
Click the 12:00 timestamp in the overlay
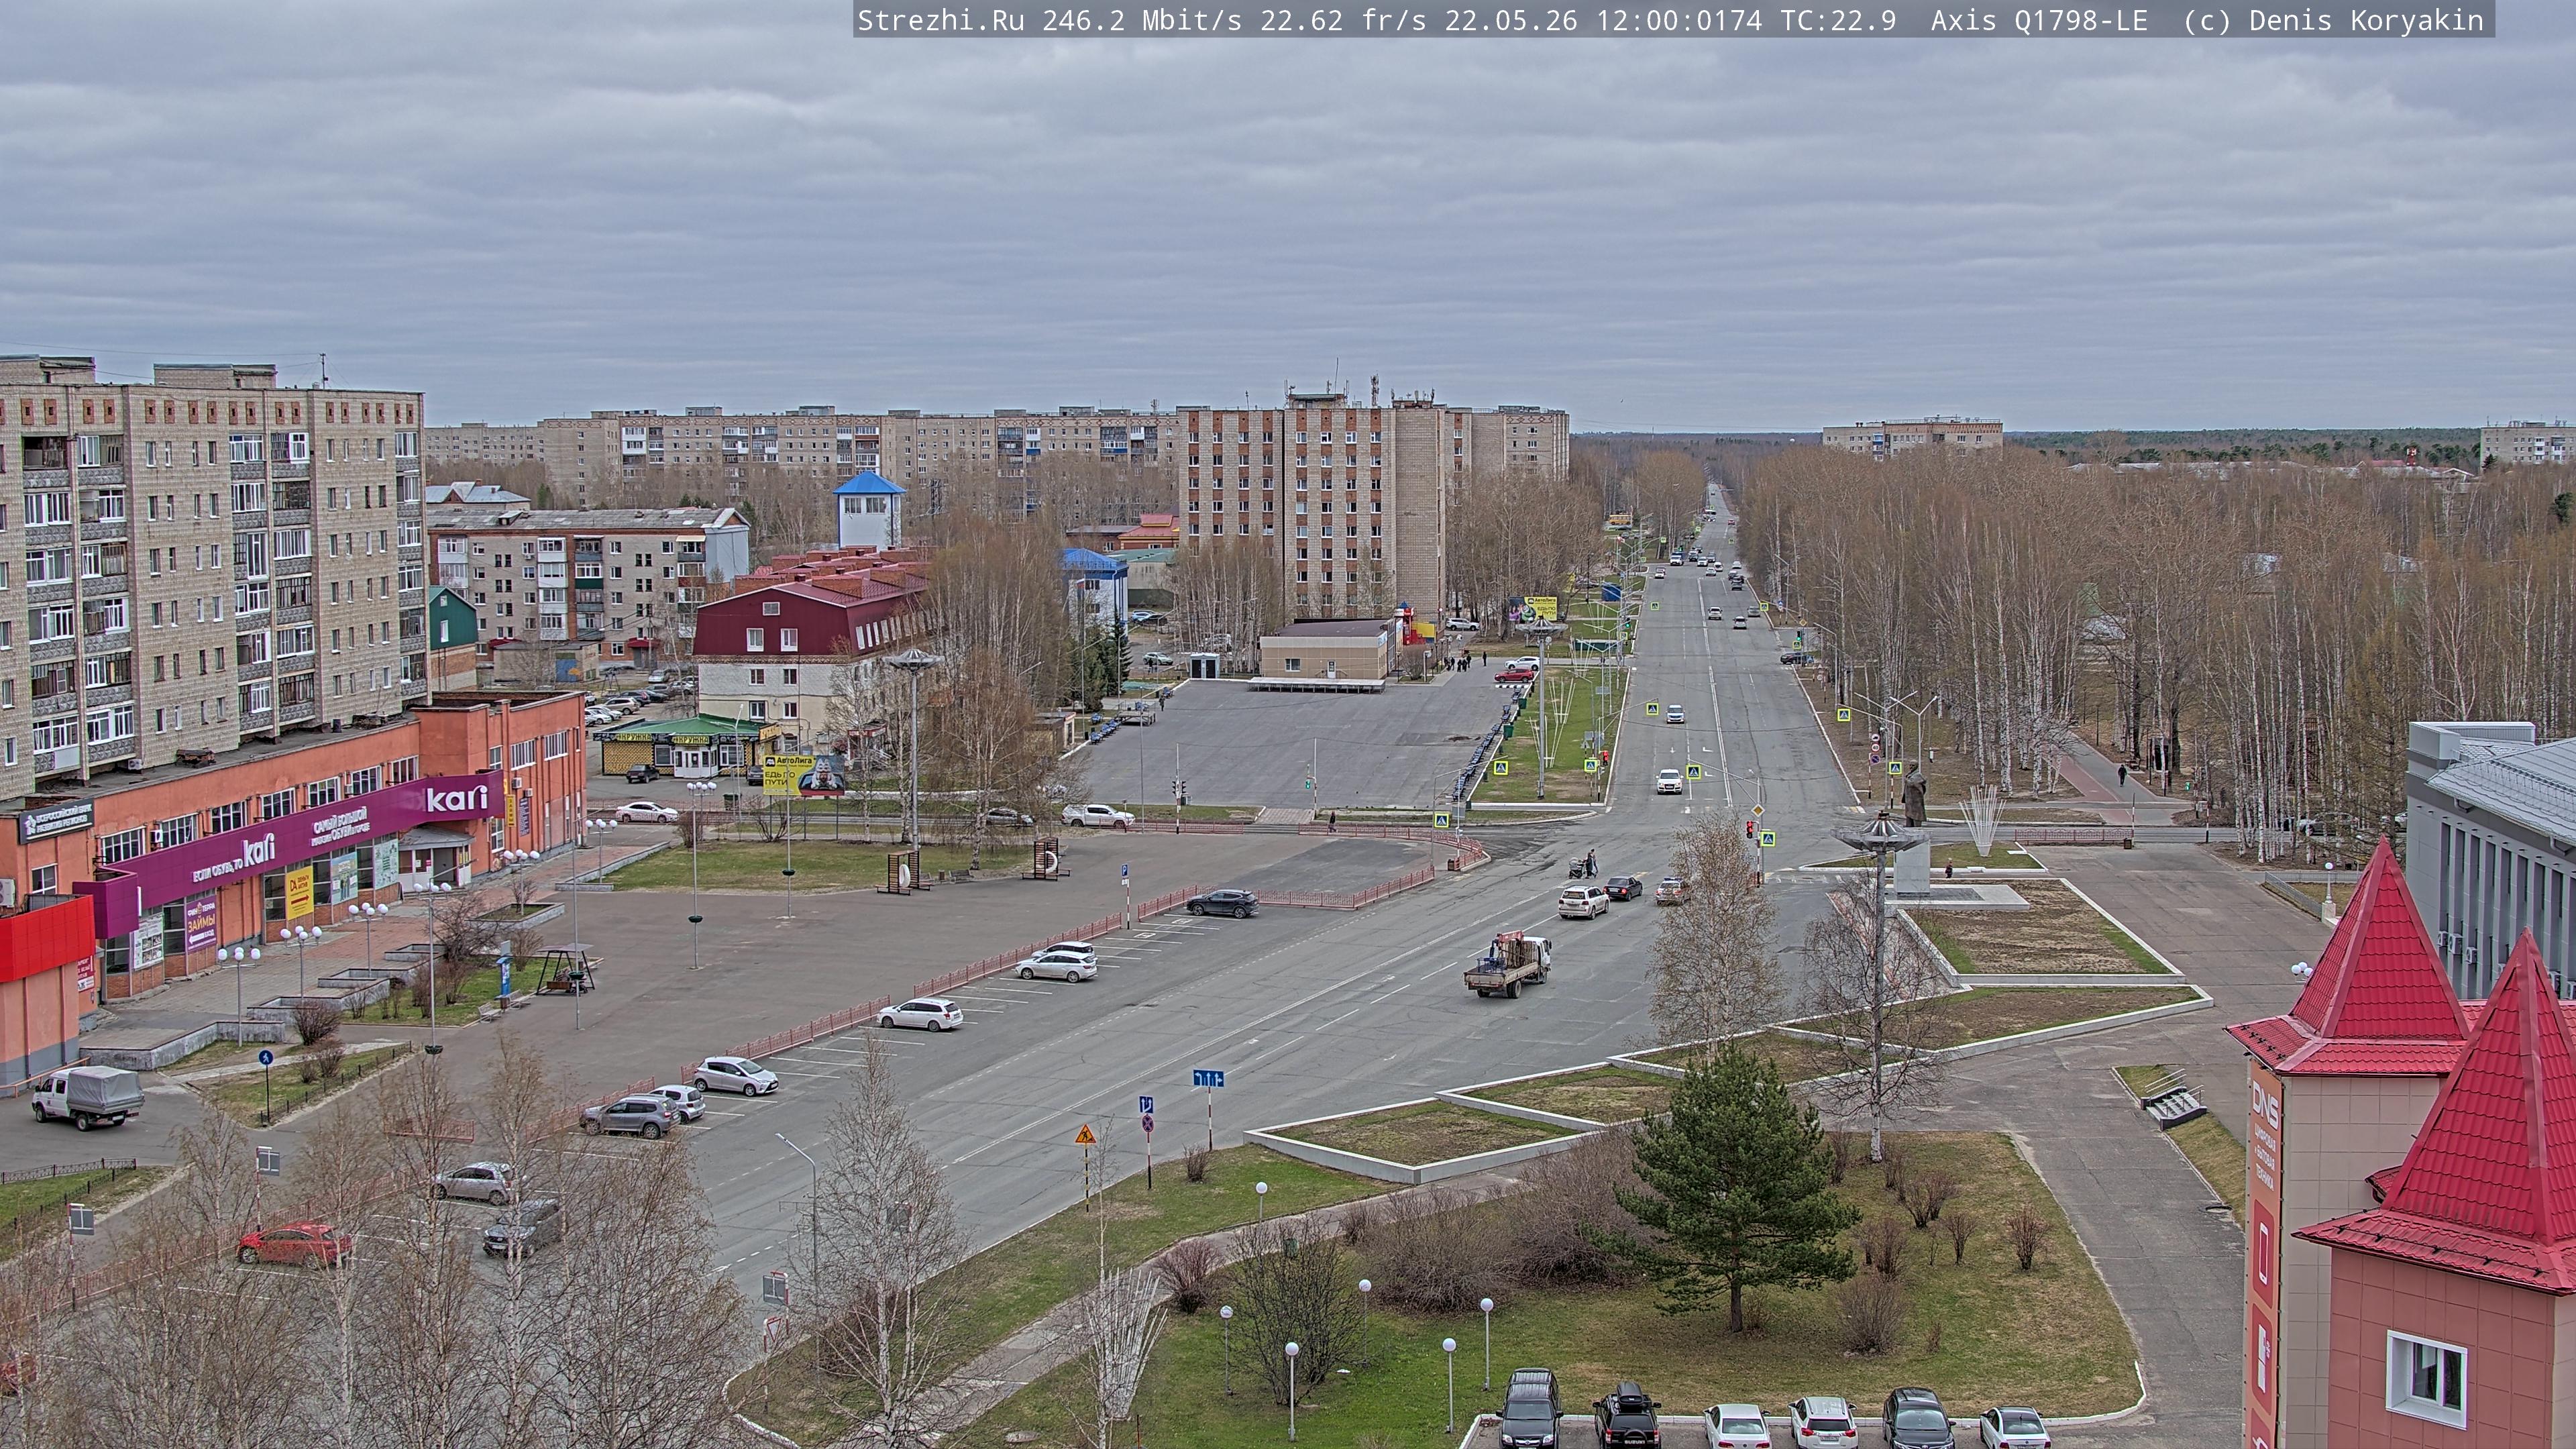click(x=1637, y=20)
